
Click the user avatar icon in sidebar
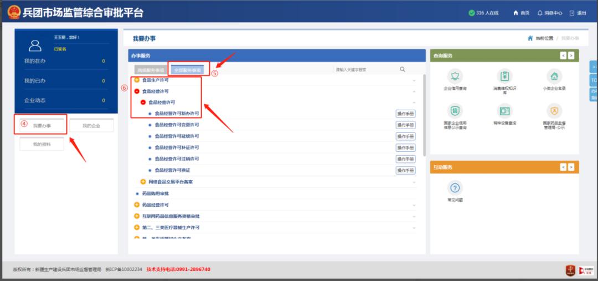point(35,46)
